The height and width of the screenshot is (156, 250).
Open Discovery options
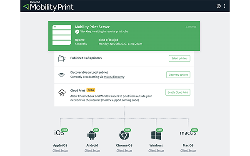(x=178, y=74)
